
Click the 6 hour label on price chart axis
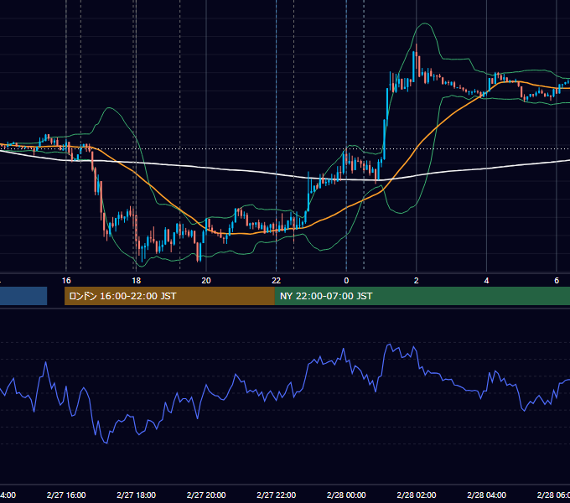pos(557,281)
